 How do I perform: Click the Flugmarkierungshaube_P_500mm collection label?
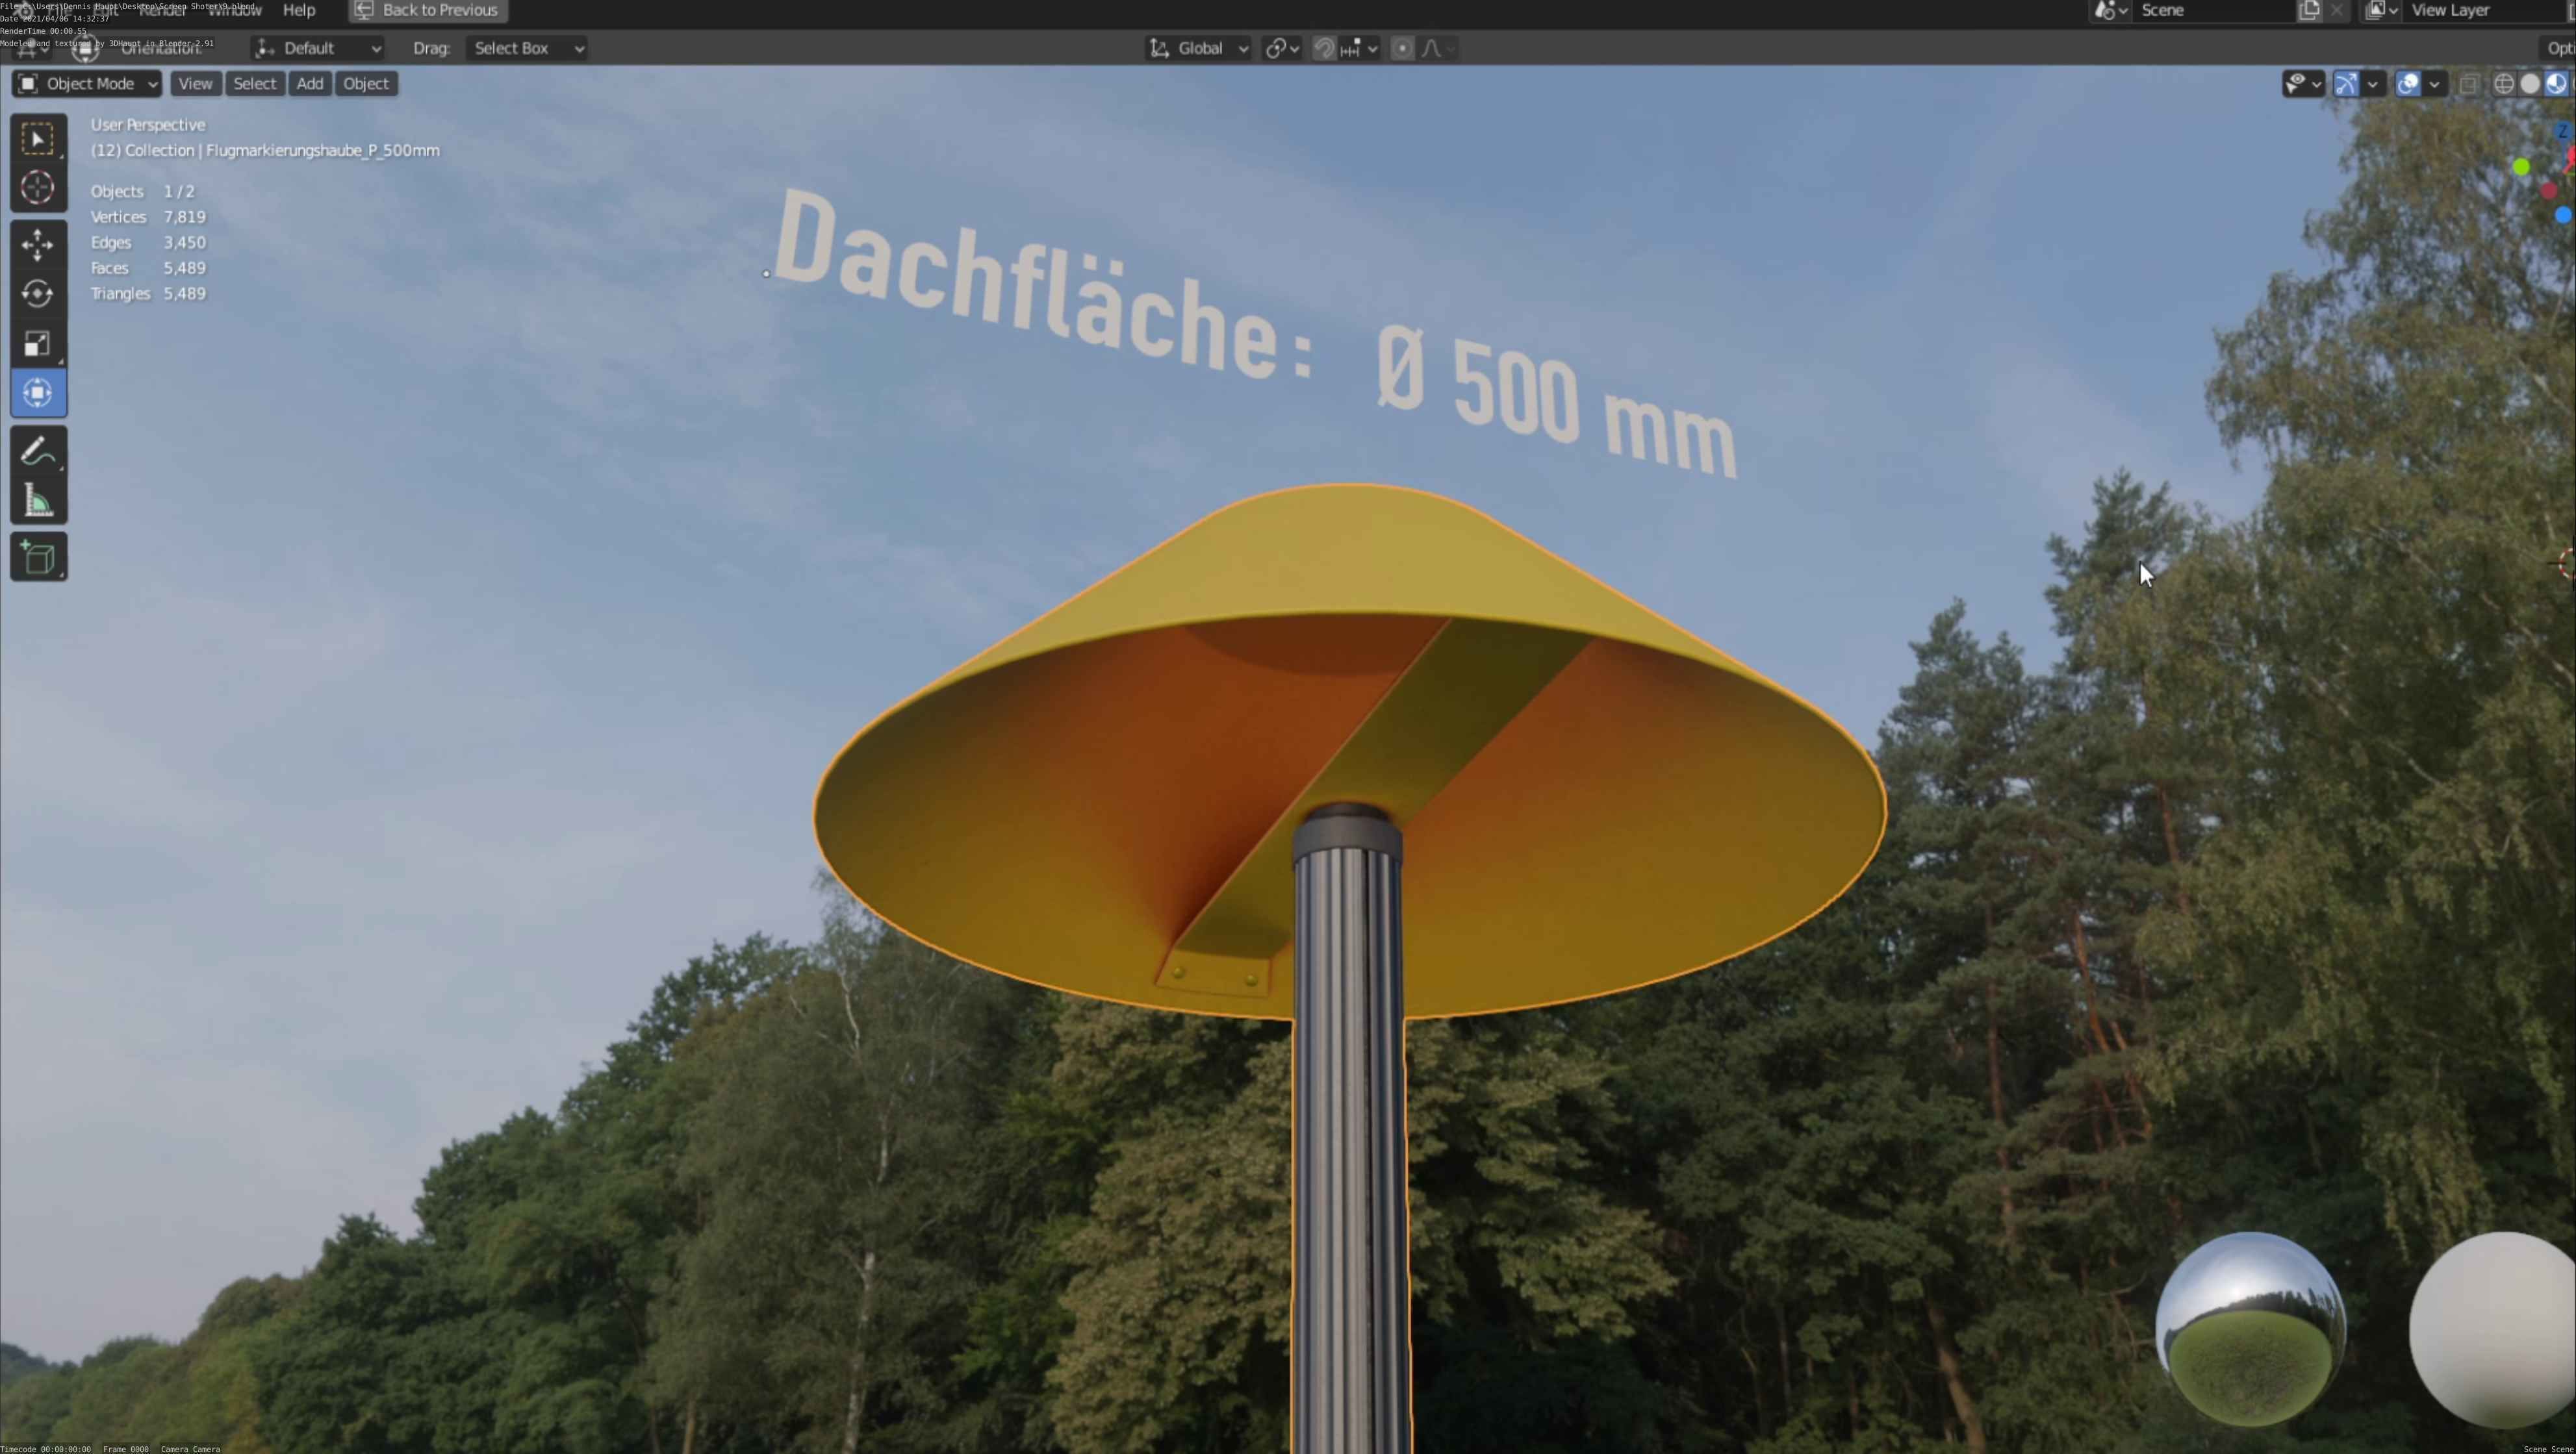(x=265, y=151)
